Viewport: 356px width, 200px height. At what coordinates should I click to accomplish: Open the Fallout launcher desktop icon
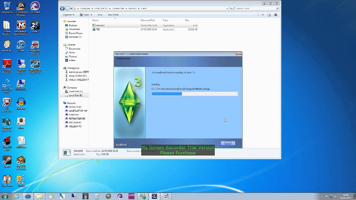7,46
